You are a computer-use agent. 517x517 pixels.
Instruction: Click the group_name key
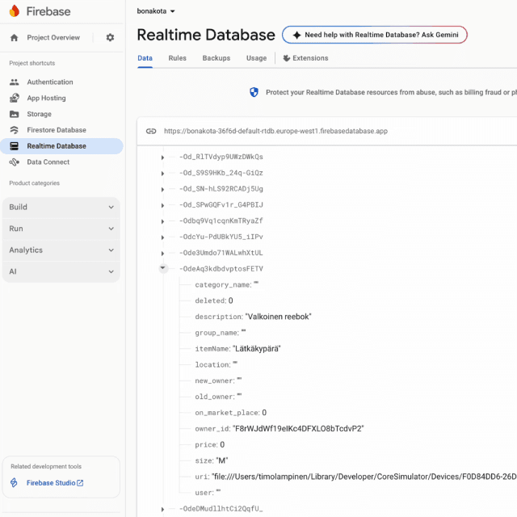[217, 333]
